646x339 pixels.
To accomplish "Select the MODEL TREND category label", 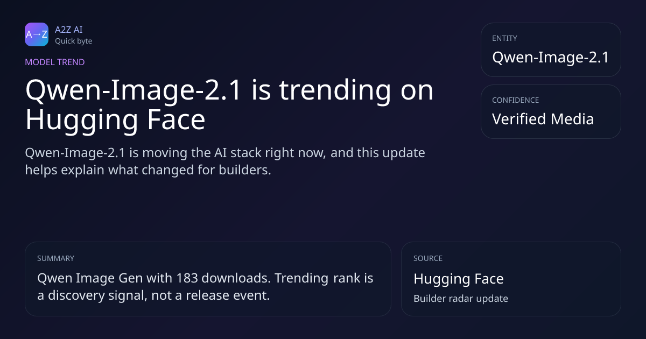I will pos(55,62).
